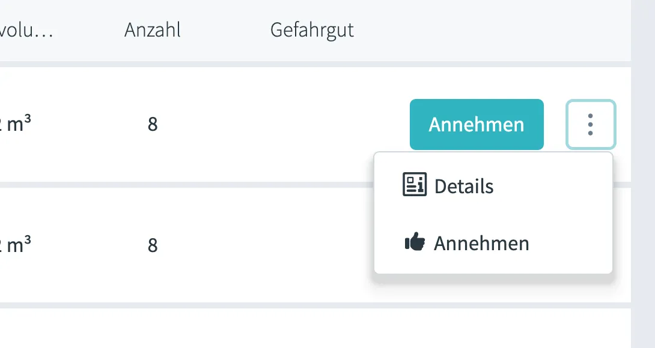
Task: Select the second table row
Action: pos(210,245)
